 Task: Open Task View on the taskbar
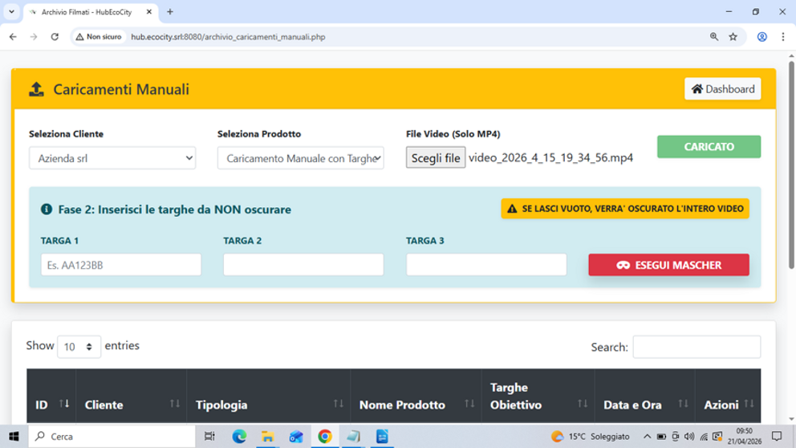tap(209, 436)
